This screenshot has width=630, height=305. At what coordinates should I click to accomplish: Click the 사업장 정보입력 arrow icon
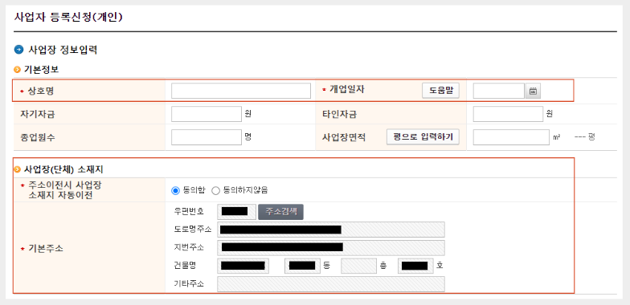18,50
